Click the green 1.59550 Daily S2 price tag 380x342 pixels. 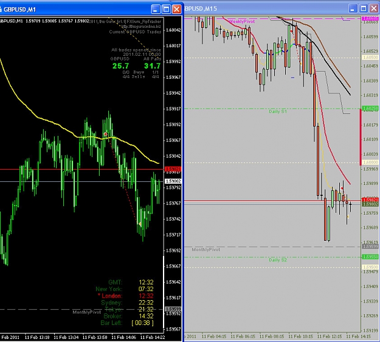pos(370,256)
